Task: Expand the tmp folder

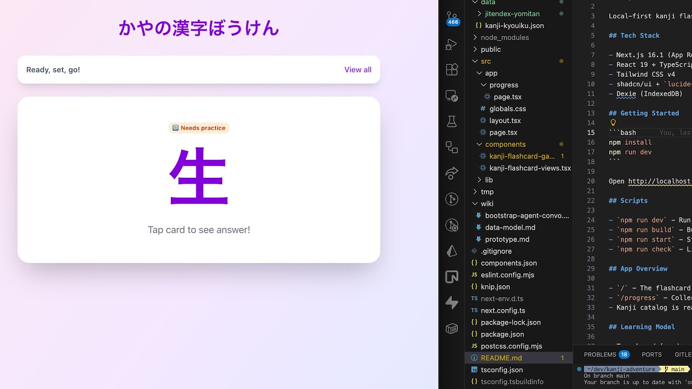Action: pos(475,192)
